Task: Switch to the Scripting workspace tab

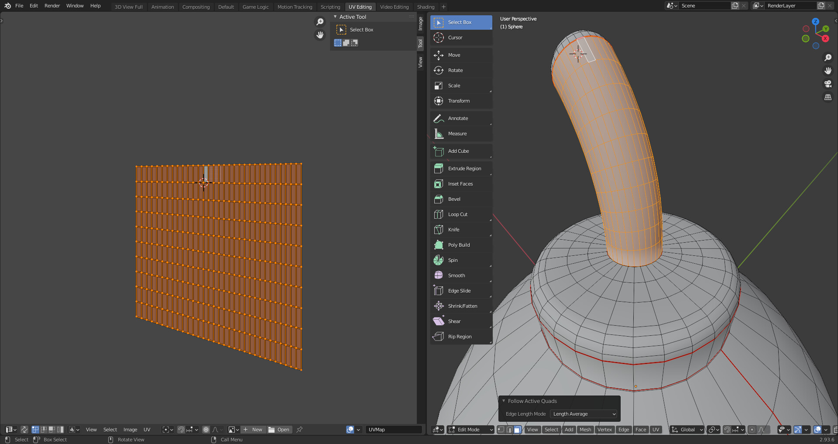Action: [x=330, y=7]
